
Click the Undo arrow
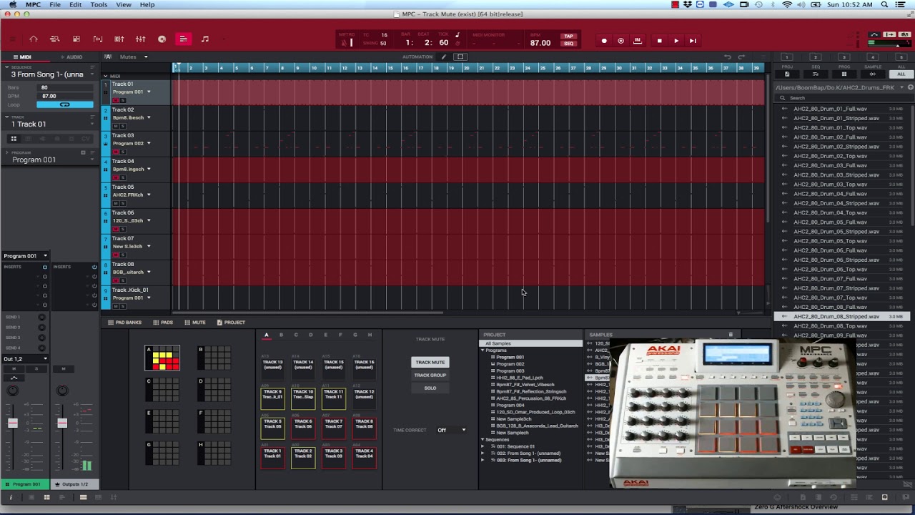[x=727, y=57]
